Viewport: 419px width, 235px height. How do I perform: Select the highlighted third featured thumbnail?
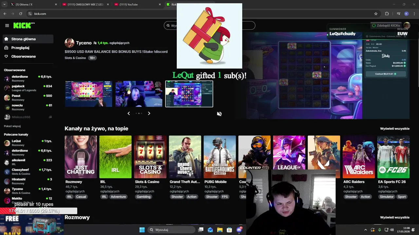coord(189,94)
